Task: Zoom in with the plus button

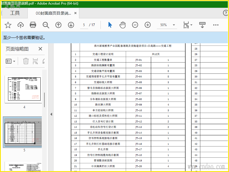Action: click(147, 25)
